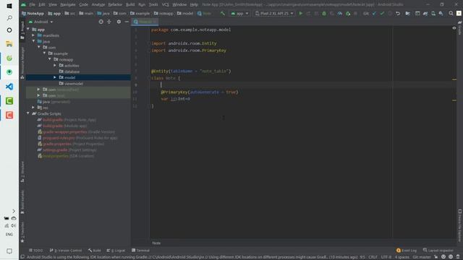Open the Android project view dropdown
Viewport: 463px width, 260px height.
pos(41,22)
